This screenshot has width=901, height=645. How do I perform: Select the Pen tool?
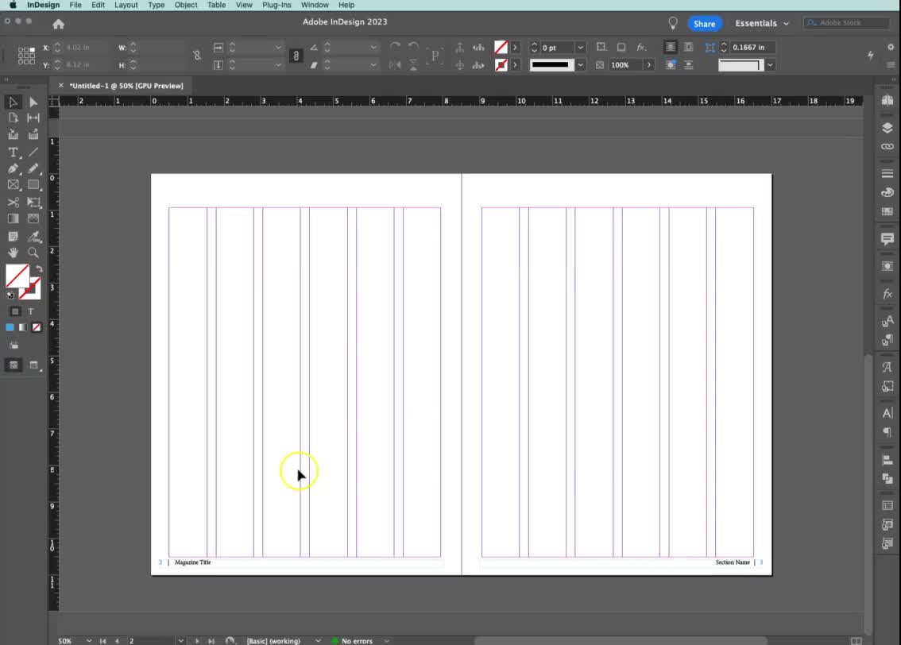(14, 168)
